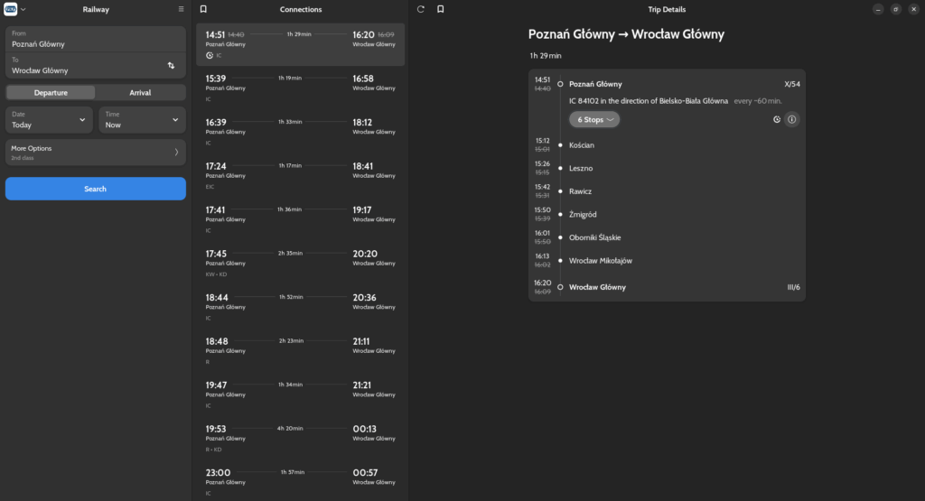
Task: Select the 18:48 to 21:11 connection
Action: point(300,350)
